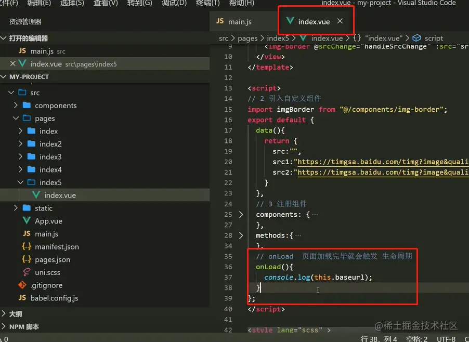Viewport: 469px width, 342px height.
Task: Expand the index3 folder chevron
Action: (20, 156)
